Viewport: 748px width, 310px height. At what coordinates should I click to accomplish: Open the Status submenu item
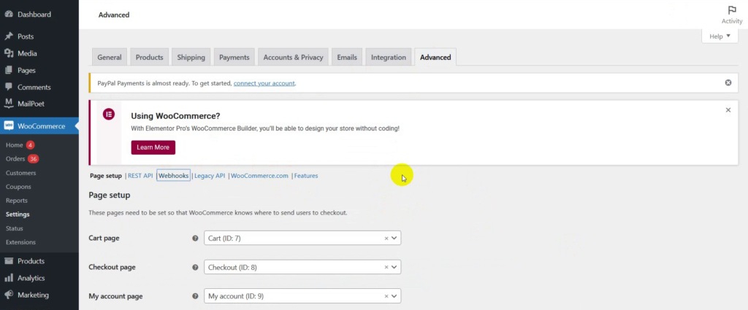[15, 228]
